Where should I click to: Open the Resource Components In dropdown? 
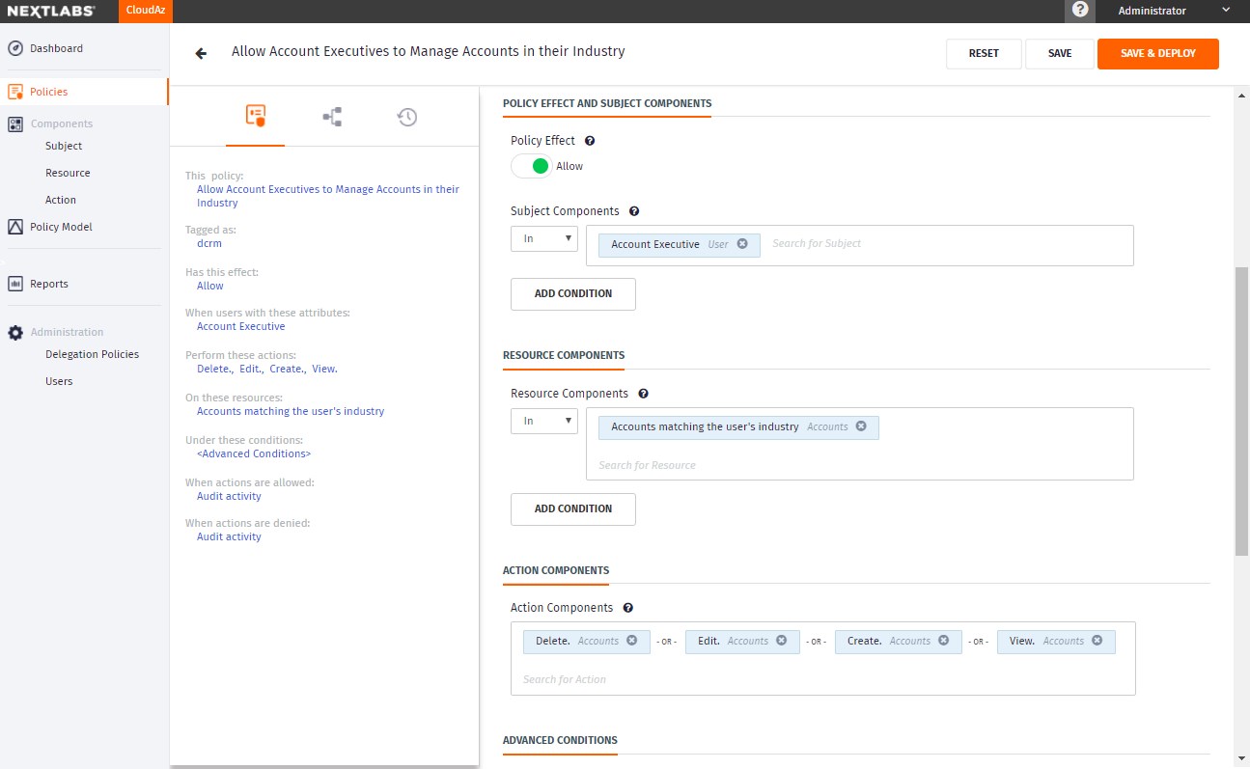click(543, 421)
